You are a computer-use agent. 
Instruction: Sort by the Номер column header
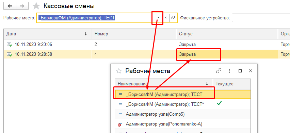[x=134, y=34]
